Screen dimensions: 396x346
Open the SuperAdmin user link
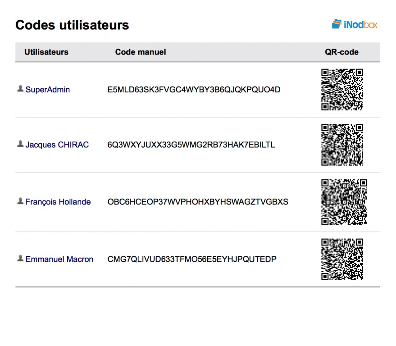pos(47,90)
